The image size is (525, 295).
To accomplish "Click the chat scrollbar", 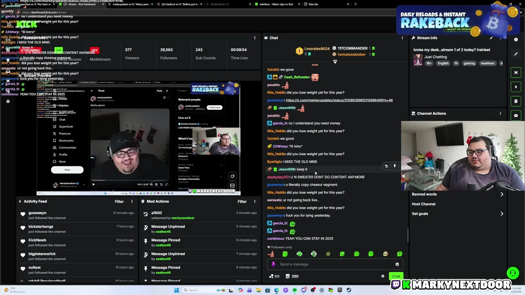I will pyautogui.click(x=408, y=235).
